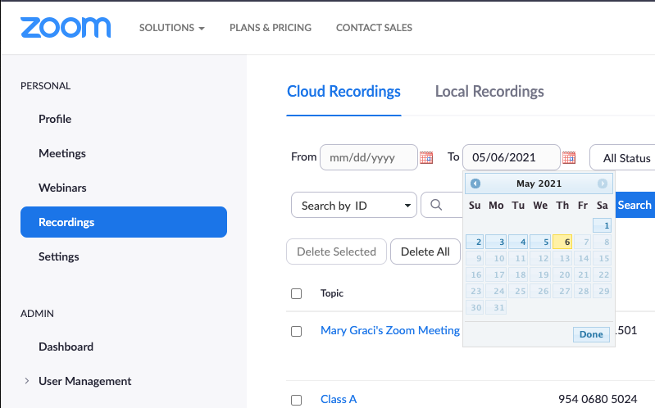Viewport: 655px width, 408px height.
Task: Switch to the Local Recordings tab
Action: (x=489, y=92)
